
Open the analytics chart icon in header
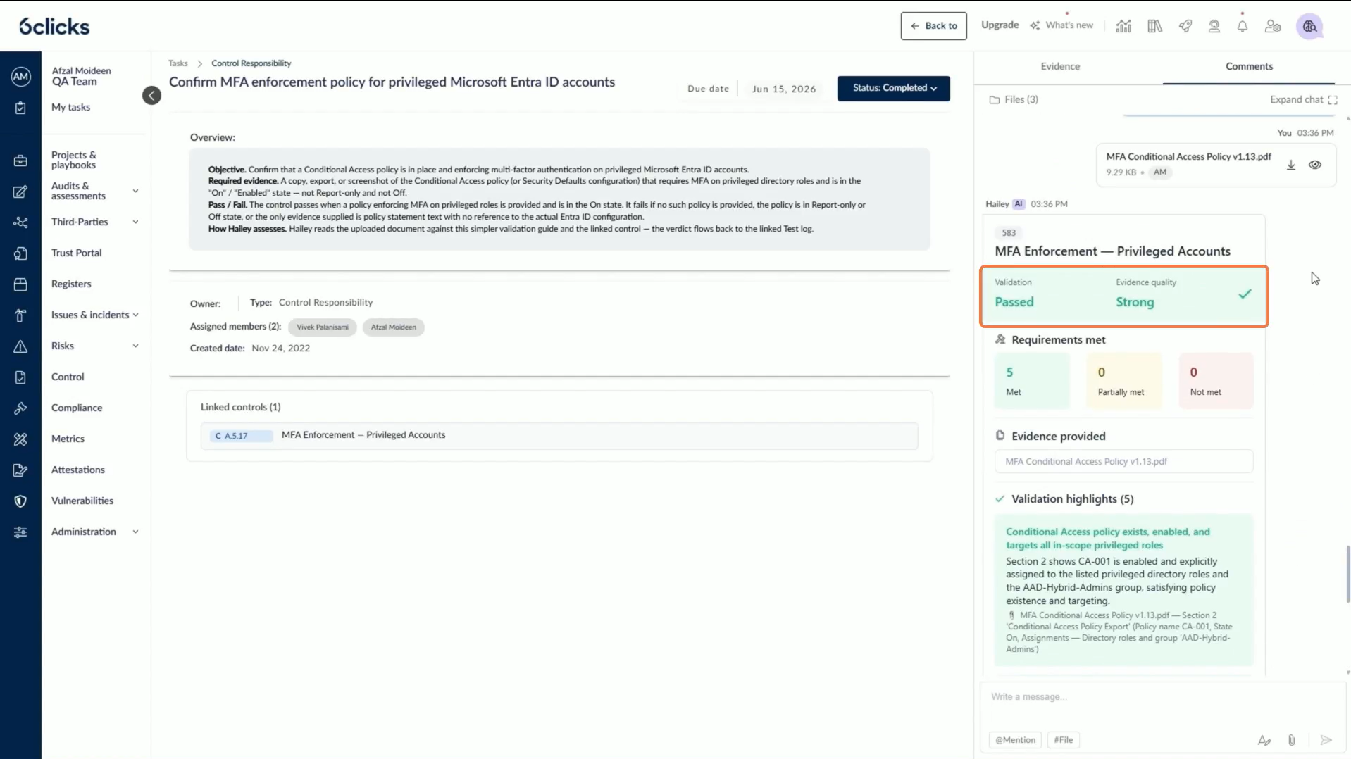point(1123,26)
